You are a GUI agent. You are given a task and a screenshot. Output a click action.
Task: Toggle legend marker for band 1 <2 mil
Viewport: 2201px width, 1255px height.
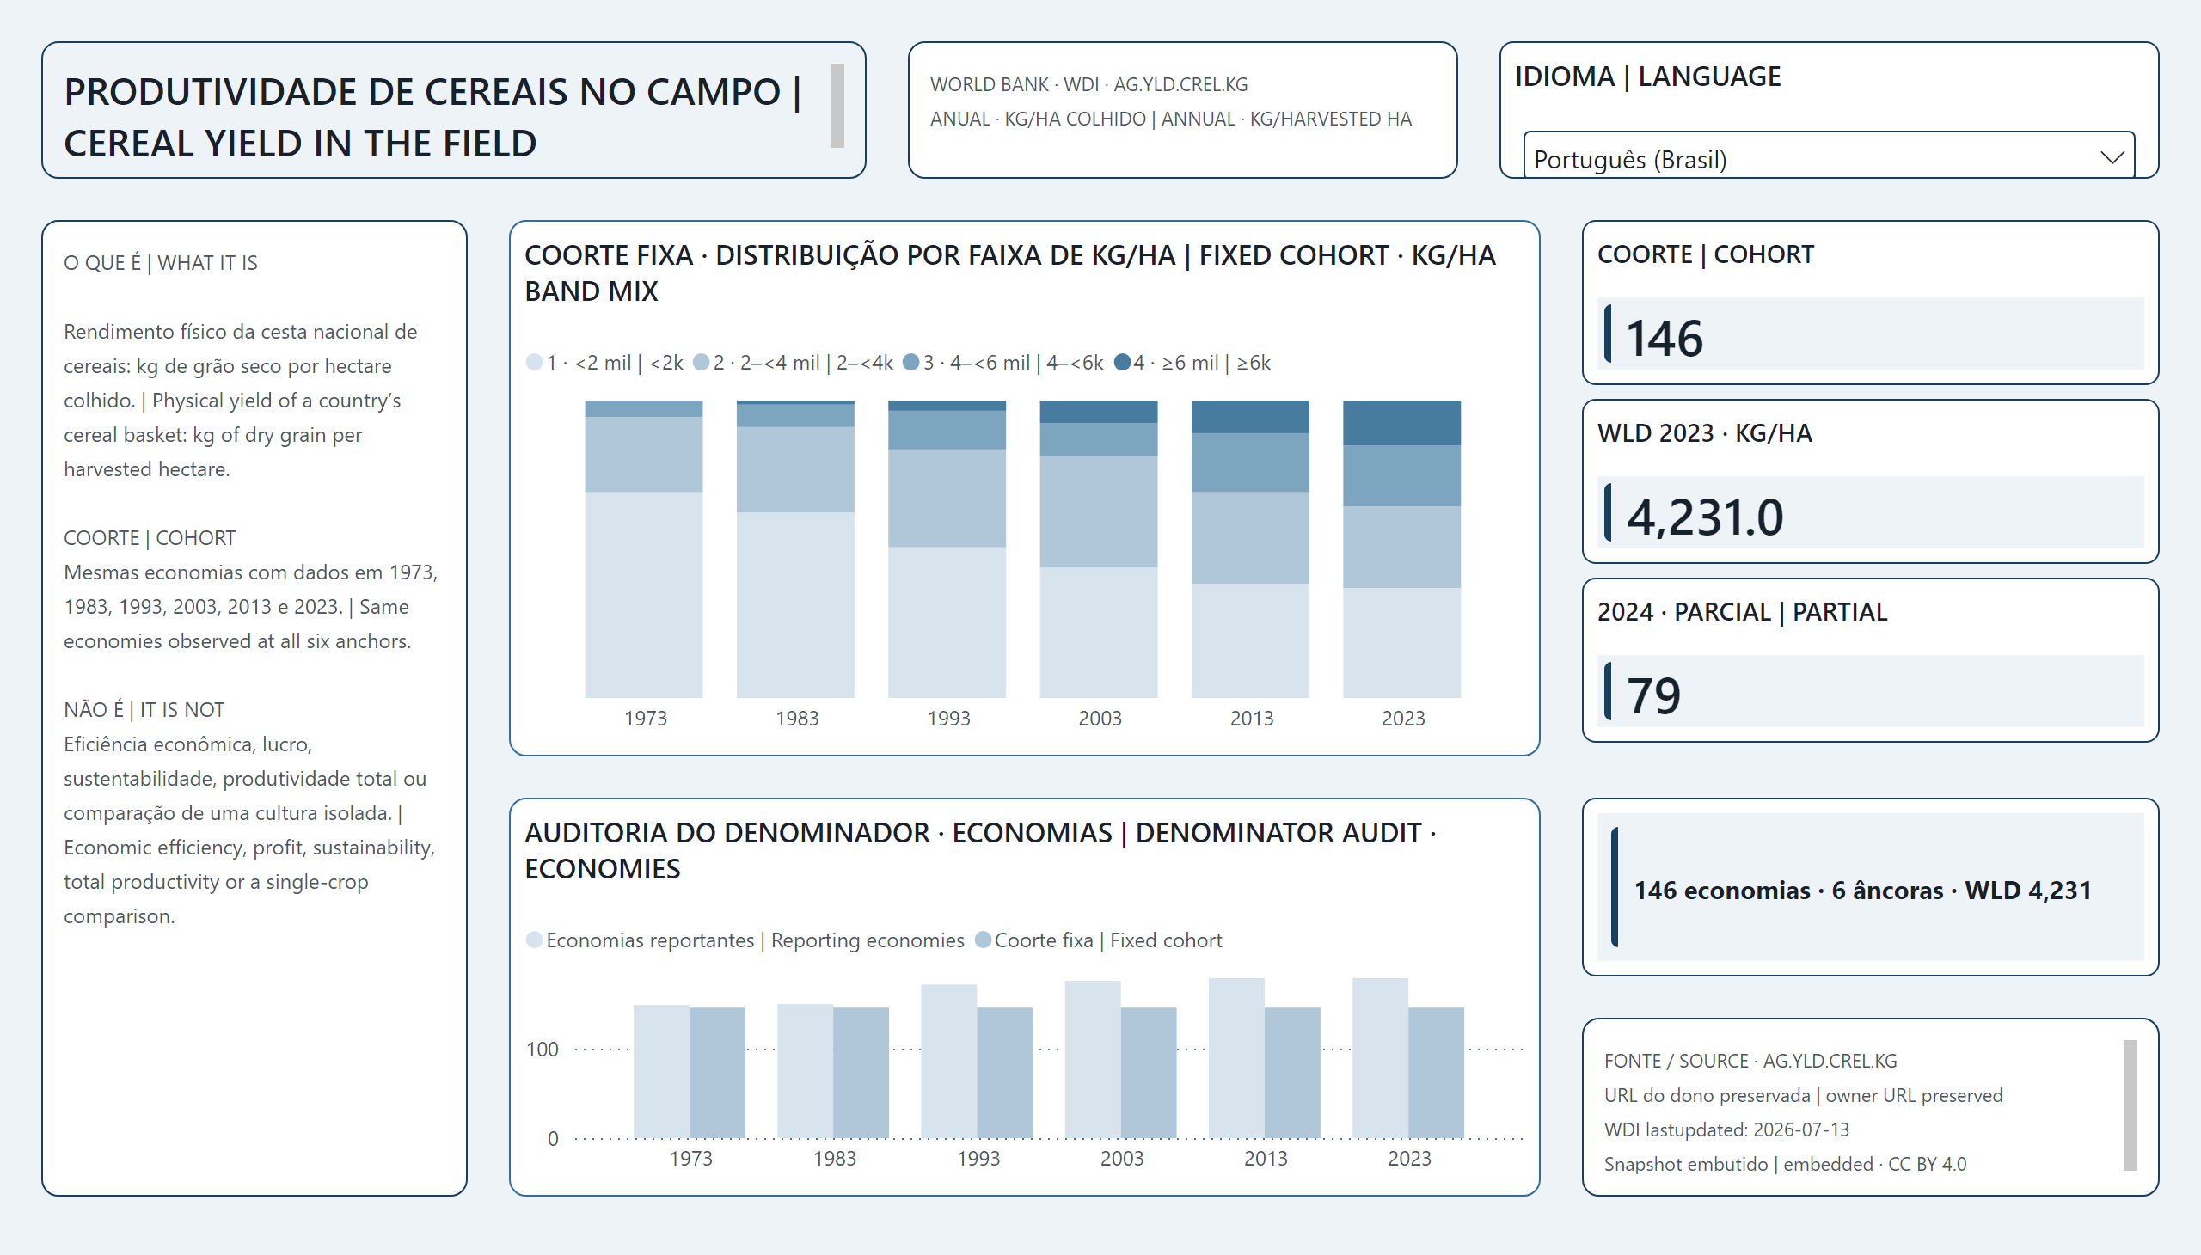534,363
